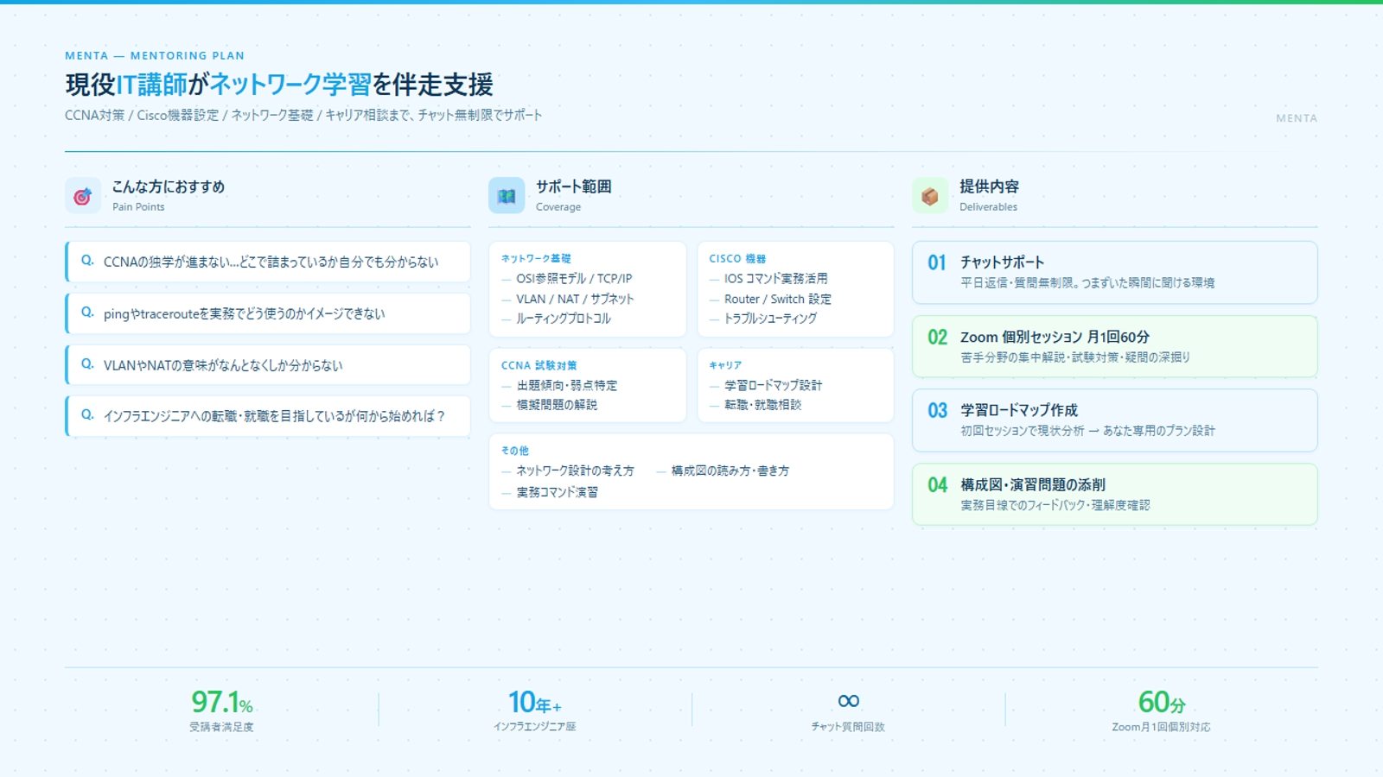Select the CCNAの独学が進まない question card
This screenshot has height=777, width=1383.
click(268, 262)
